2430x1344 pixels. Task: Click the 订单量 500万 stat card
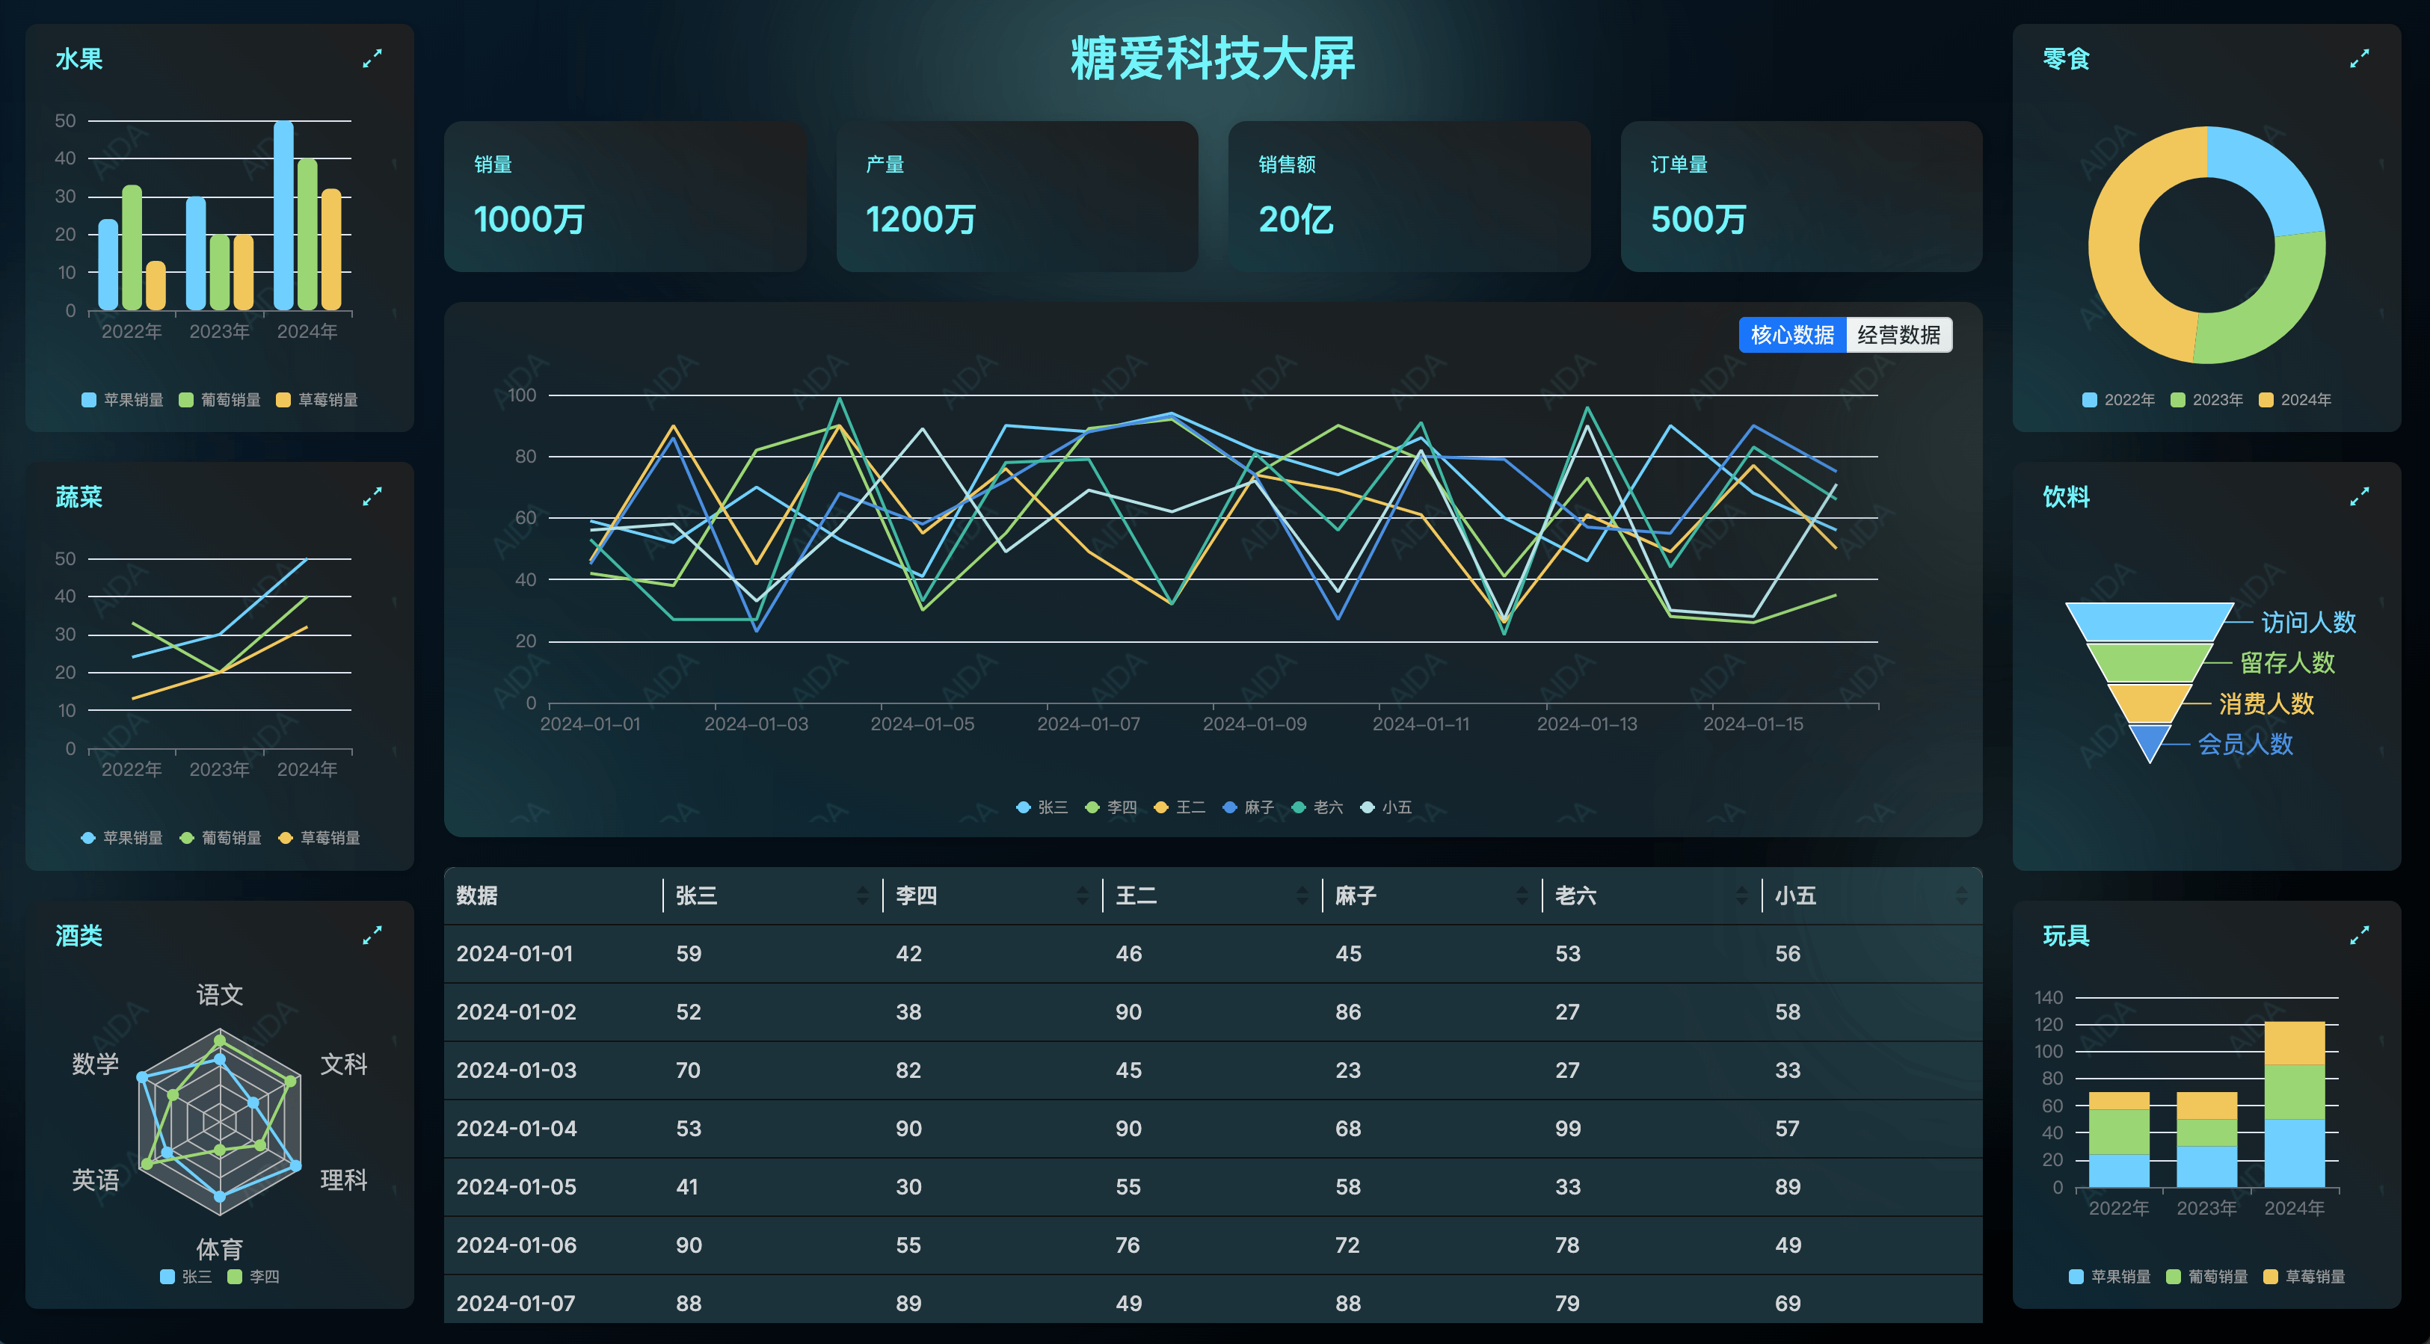click(1802, 196)
